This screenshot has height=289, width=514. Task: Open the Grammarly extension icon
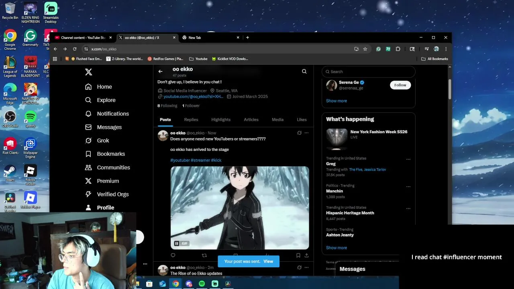(x=378, y=49)
